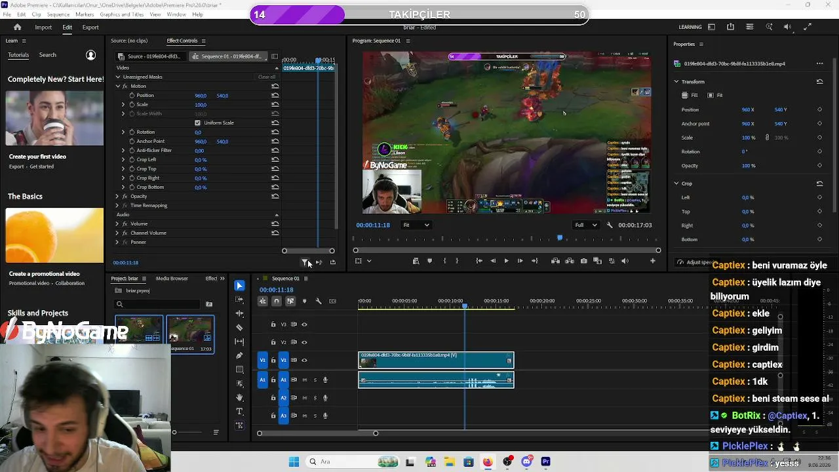Click the Clear all masks button
The width and height of the screenshot is (839, 472).
click(267, 77)
